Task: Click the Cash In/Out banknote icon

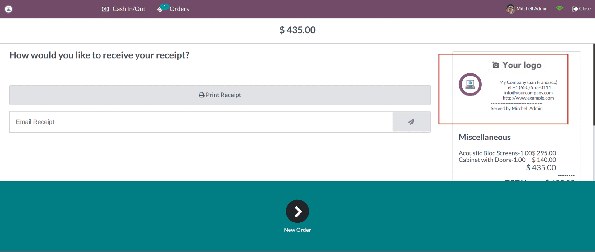Action: tap(105, 9)
